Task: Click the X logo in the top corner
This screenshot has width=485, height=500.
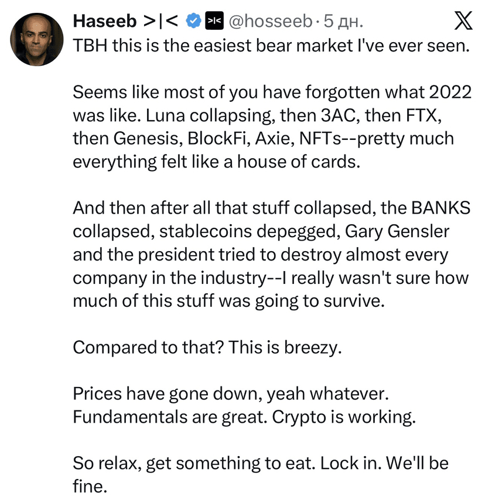Action: 463,20
